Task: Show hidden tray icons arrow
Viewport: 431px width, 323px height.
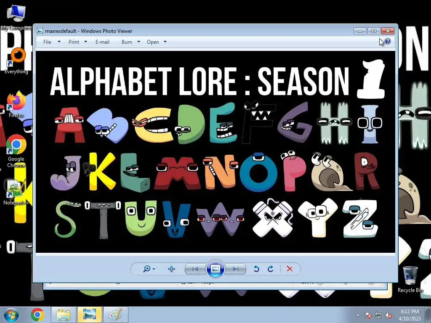Action: pos(358,315)
